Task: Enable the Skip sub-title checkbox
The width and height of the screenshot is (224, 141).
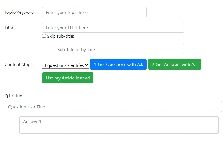Action: pos(44,36)
